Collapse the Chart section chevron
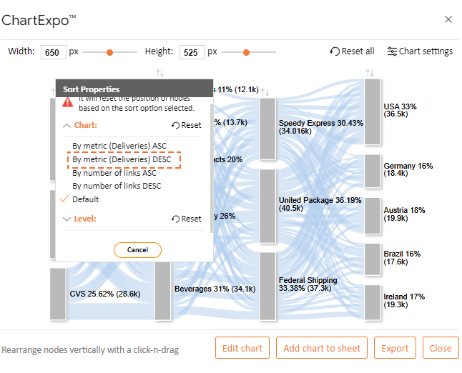 tap(67, 126)
